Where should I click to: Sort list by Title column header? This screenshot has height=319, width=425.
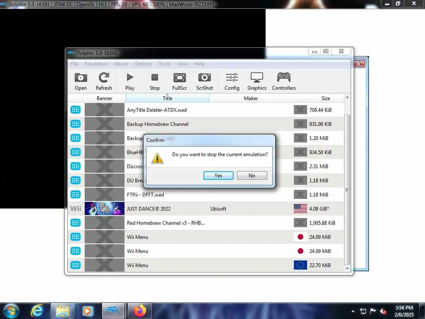168,98
